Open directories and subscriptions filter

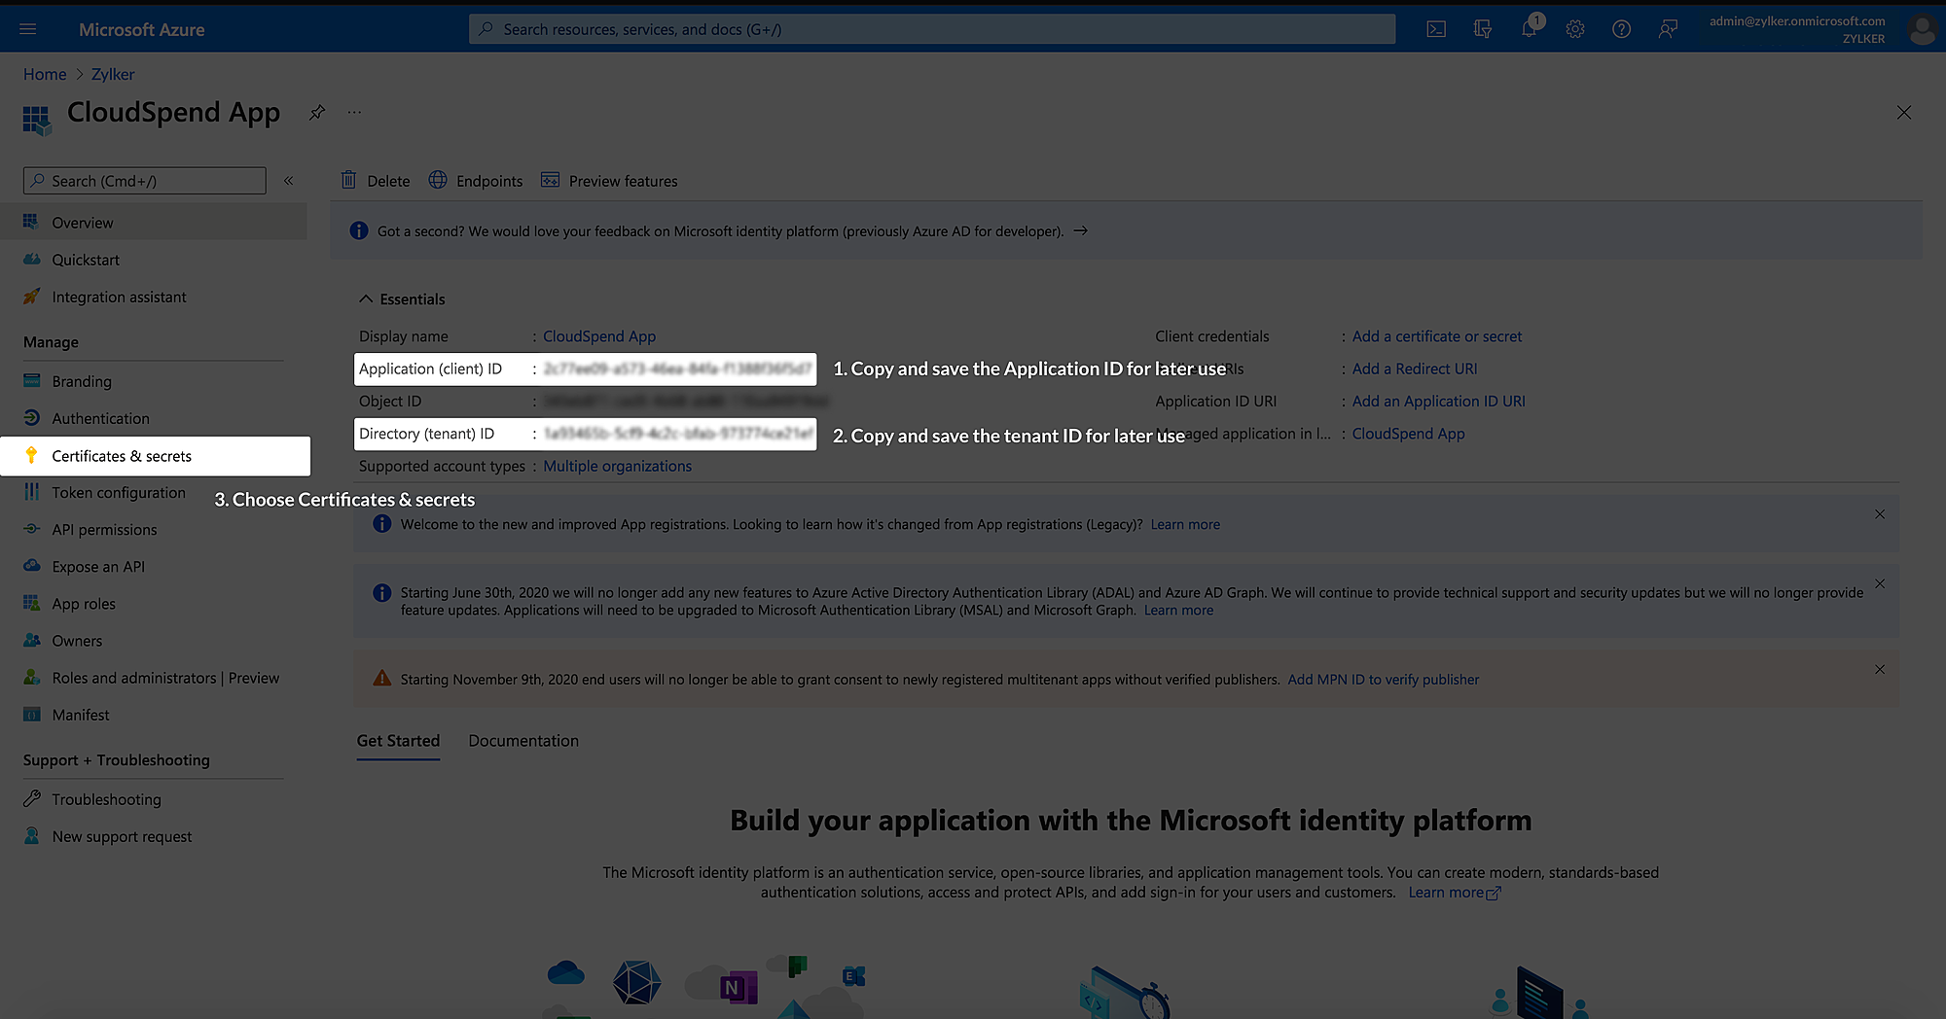point(1482,28)
